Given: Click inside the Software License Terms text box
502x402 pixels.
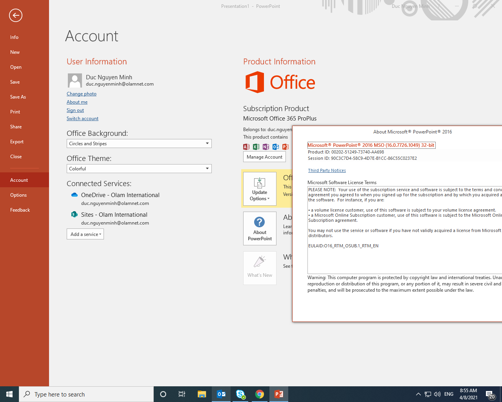Looking at the screenshot, I should tap(405, 230).
